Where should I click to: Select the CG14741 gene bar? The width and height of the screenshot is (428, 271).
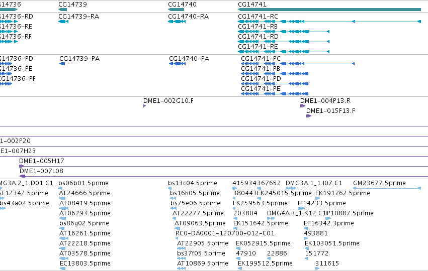[x=329, y=10]
